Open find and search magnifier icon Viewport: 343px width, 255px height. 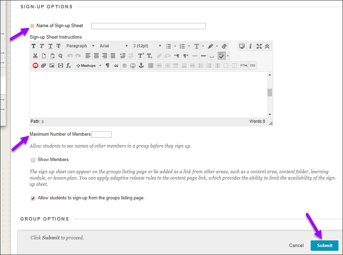coord(61,56)
